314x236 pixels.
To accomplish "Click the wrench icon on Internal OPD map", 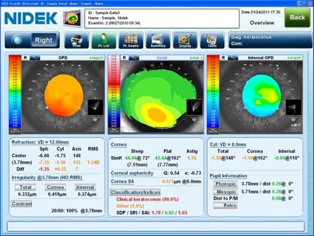I will [x=233, y=58].
